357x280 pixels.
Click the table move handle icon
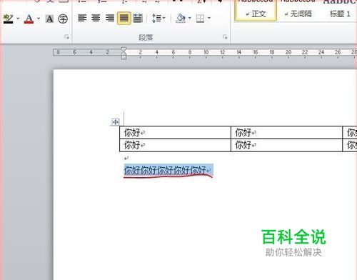click(115, 122)
